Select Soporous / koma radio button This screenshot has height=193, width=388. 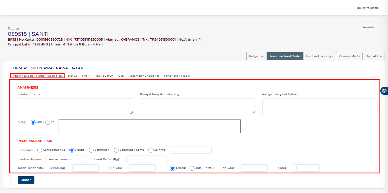pyautogui.click(x=116, y=150)
